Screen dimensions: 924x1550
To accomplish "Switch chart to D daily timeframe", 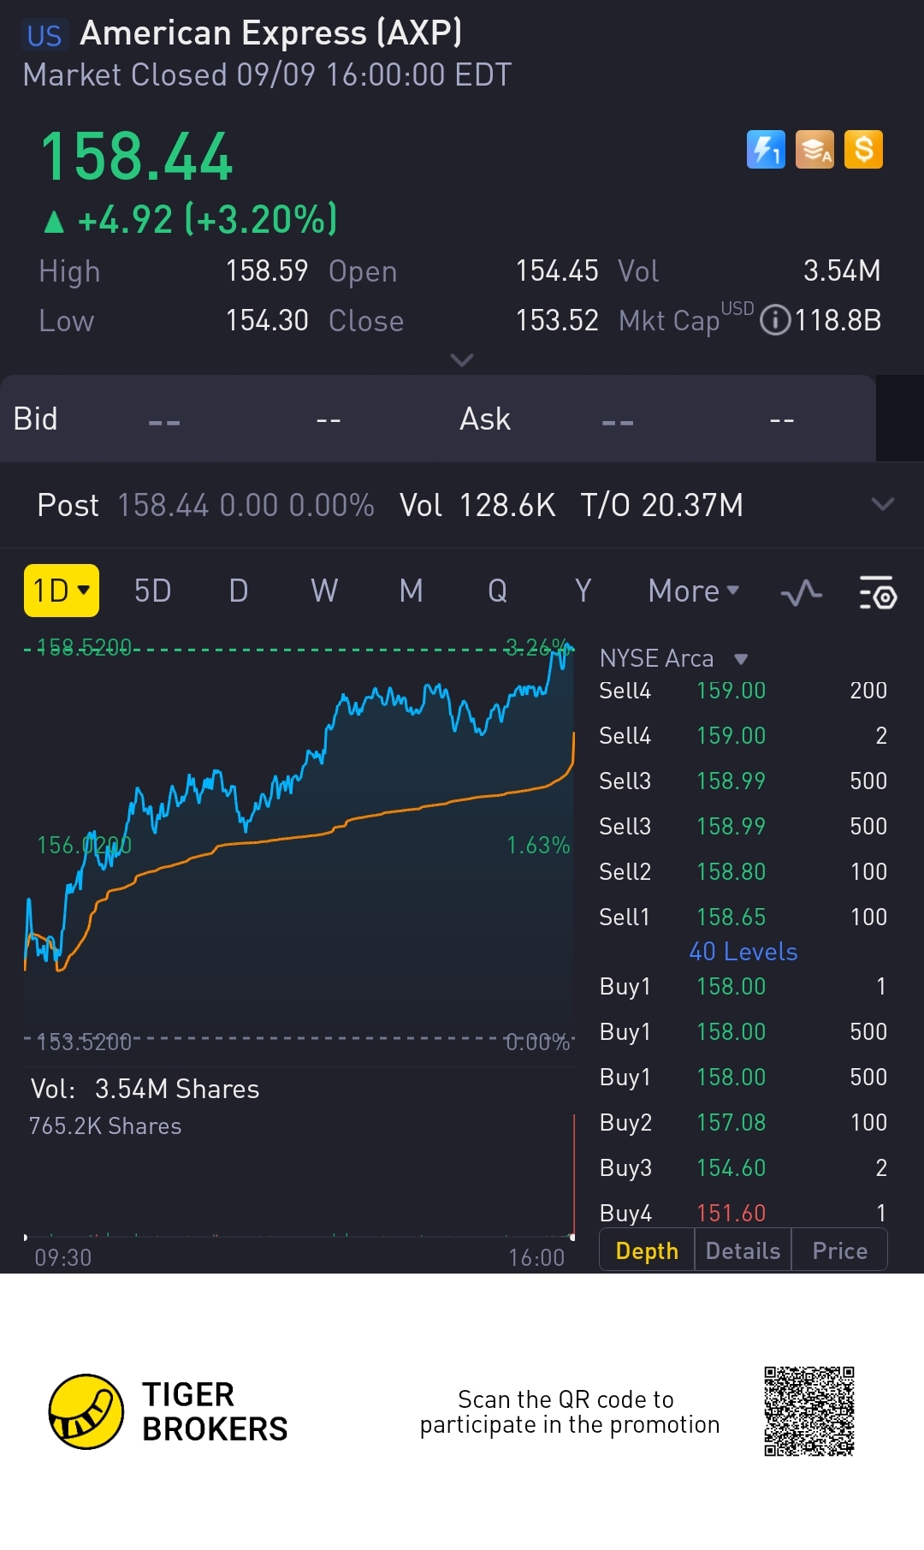I will tap(239, 591).
